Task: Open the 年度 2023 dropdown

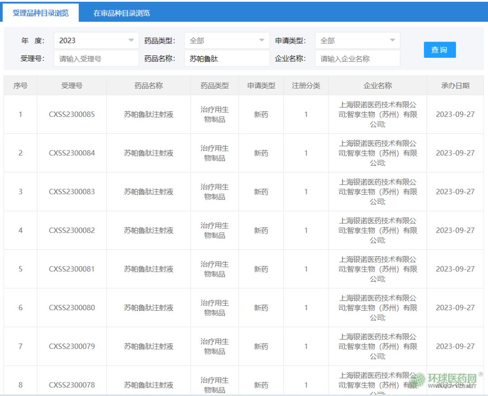Action: tap(96, 41)
